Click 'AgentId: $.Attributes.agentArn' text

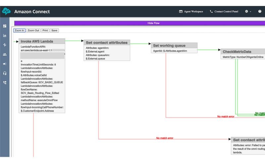click(x=170, y=51)
